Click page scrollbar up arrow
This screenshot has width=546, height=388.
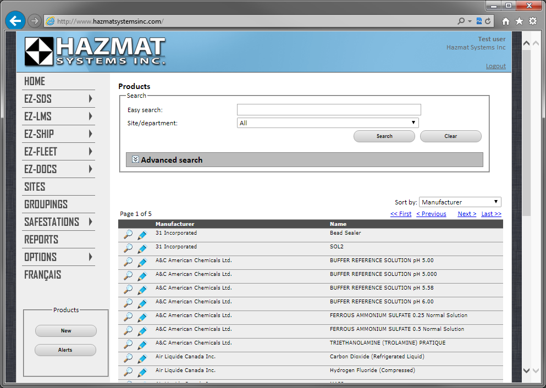pyautogui.click(x=526, y=43)
